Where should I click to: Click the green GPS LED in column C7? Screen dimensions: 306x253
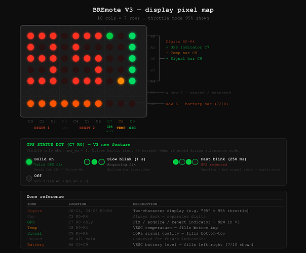click(109, 36)
